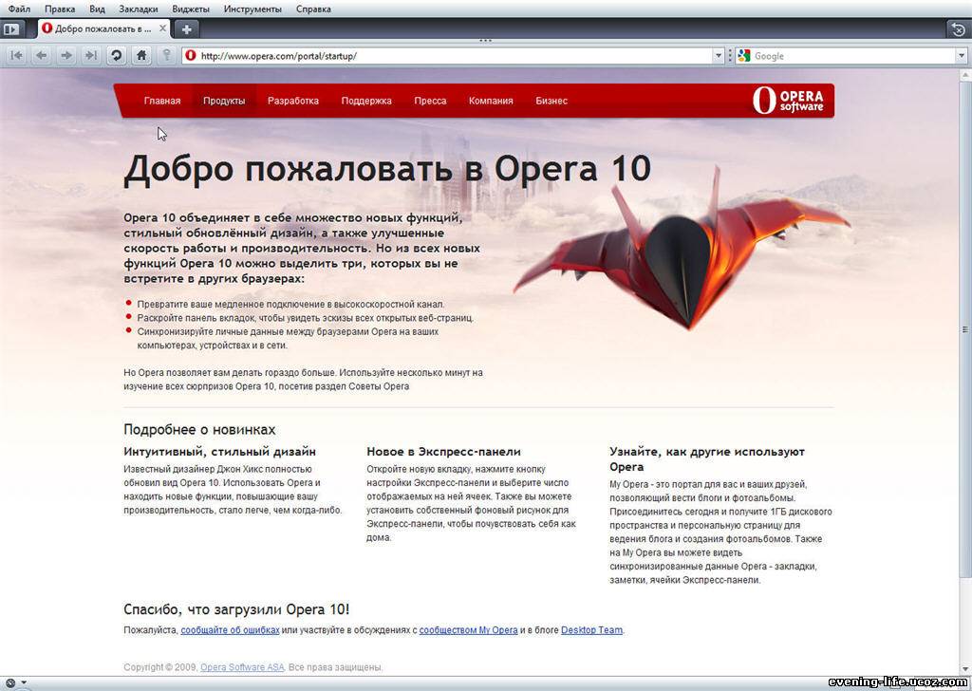The height and width of the screenshot is (691, 972).
Task: Expand the Google search field dropdown arrow
Action: click(x=963, y=56)
